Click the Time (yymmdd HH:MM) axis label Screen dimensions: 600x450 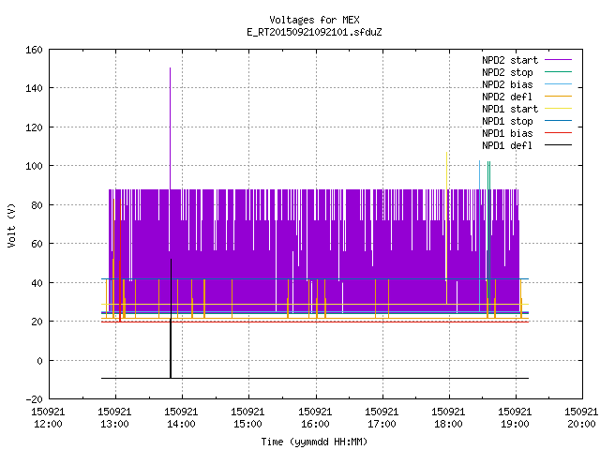314,442
